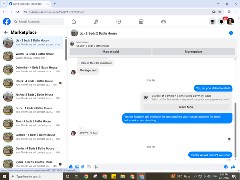Click Liz's avatar beside phone number message

tap(73, 133)
